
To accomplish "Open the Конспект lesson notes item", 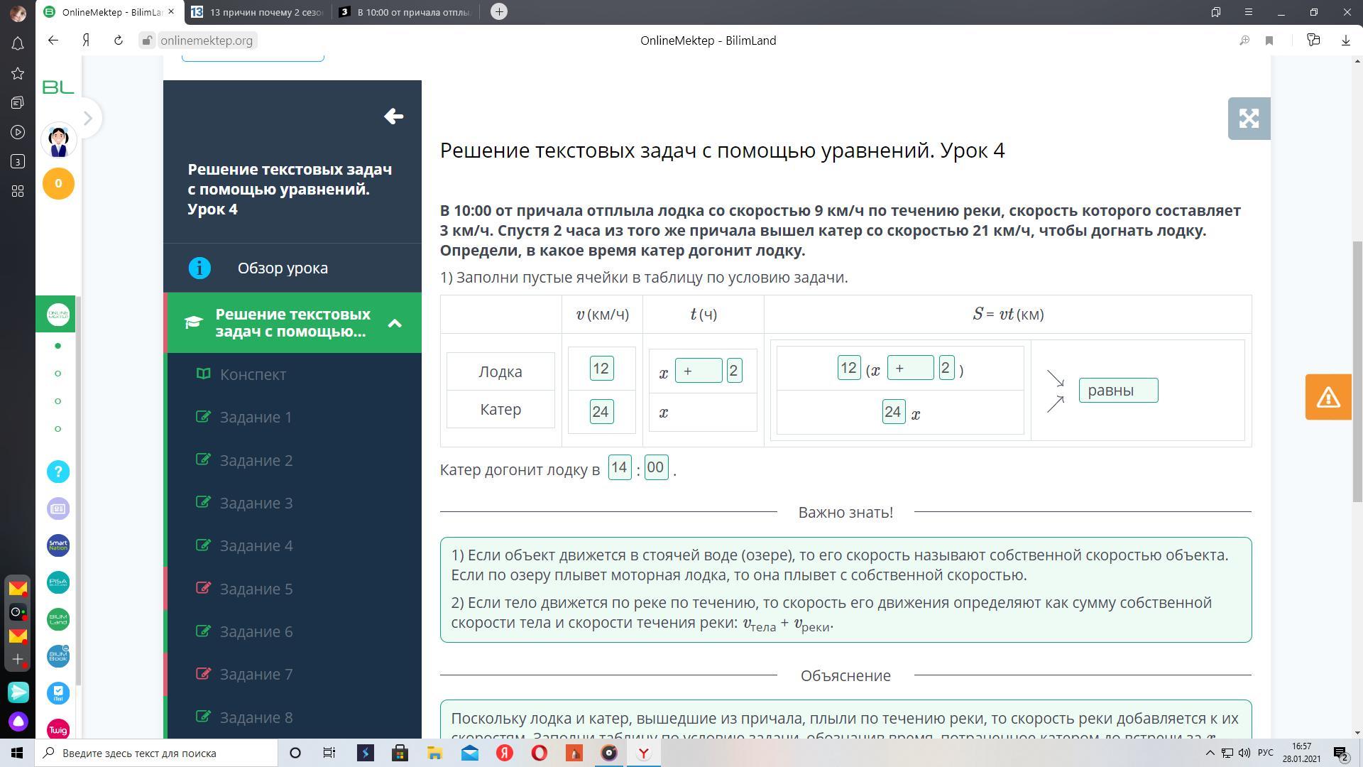I will (253, 374).
